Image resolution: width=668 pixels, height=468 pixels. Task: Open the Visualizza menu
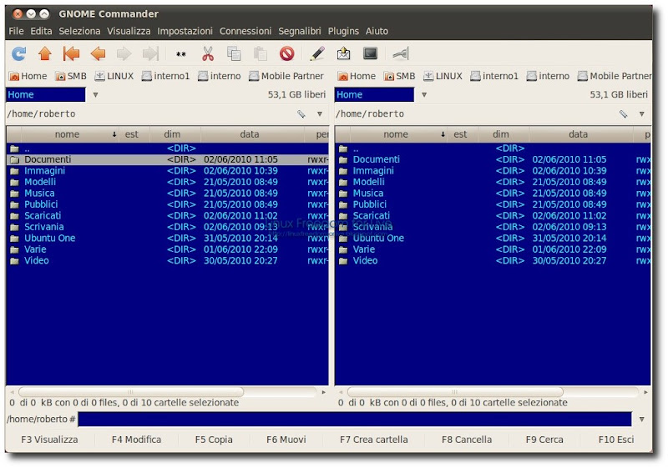click(x=129, y=31)
